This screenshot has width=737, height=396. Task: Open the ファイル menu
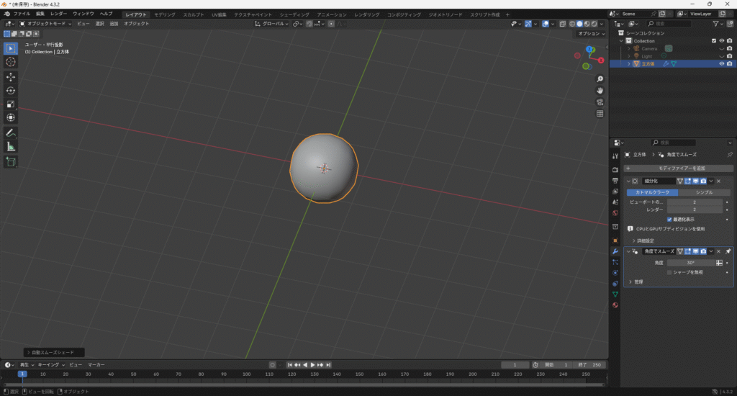point(22,14)
